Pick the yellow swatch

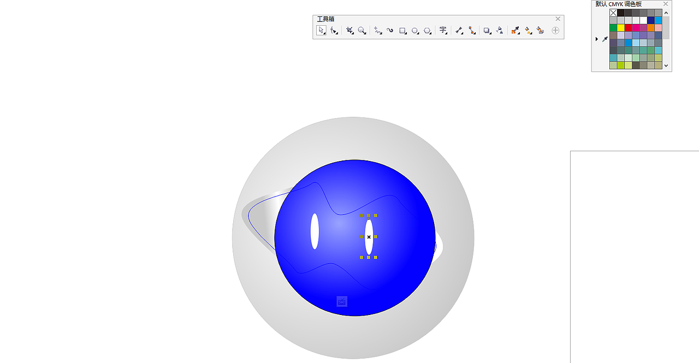click(x=621, y=28)
